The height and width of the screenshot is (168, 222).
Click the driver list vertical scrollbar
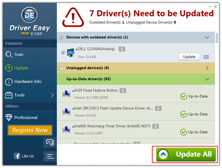tap(217, 88)
